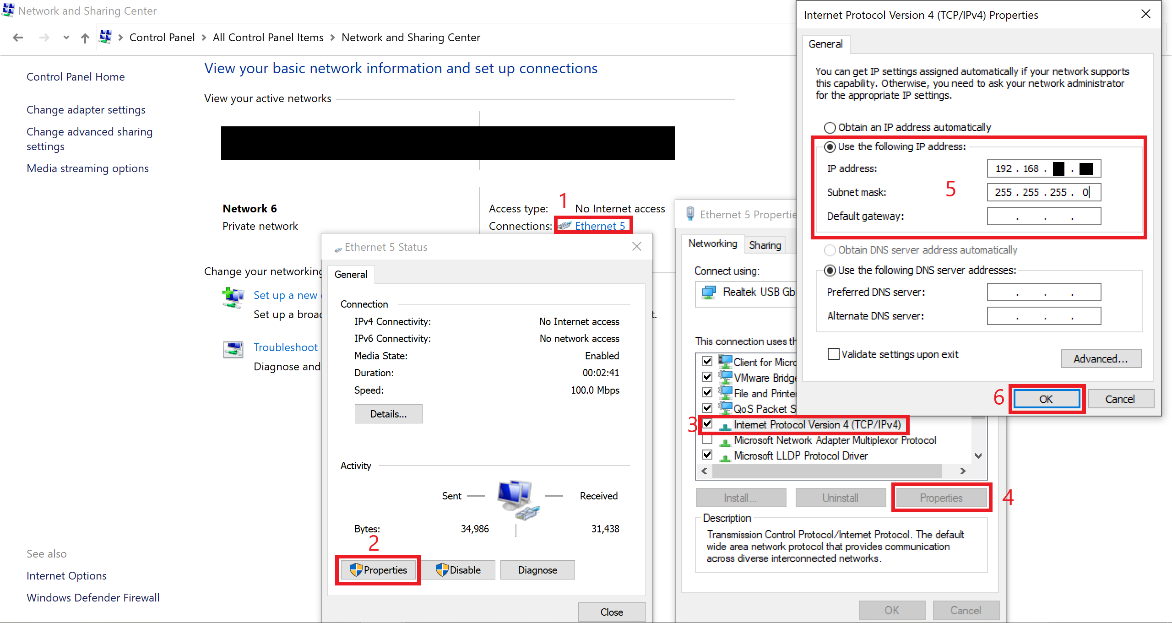The height and width of the screenshot is (623, 1172).
Task: Uncheck Microsoft LLDP Protocol Driver checkbox
Action: click(707, 455)
